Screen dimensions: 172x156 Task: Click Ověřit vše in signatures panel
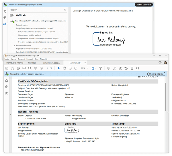(x=21, y=15)
